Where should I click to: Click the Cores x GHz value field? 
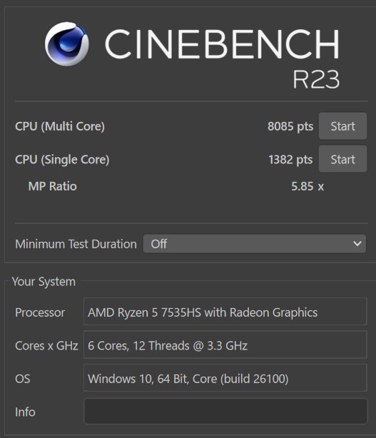pos(225,345)
